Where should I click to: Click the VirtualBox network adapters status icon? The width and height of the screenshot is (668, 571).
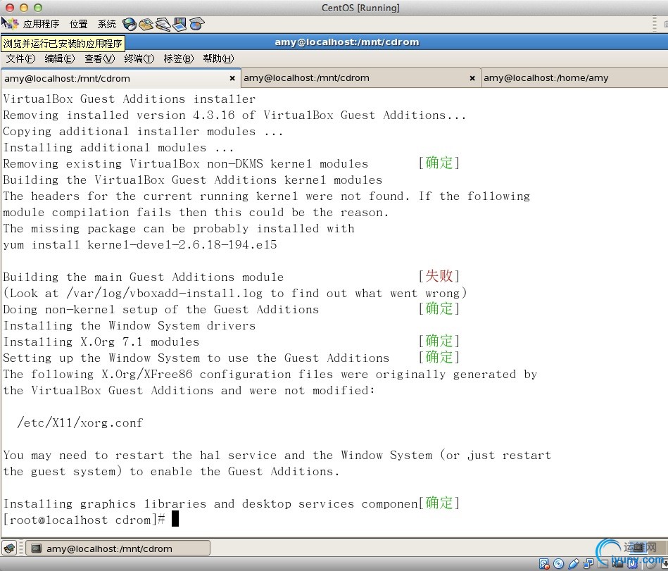[588, 564]
